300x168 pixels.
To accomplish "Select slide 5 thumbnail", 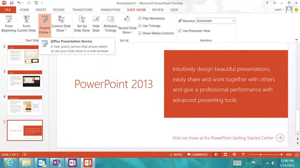I will tap(25, 130).
